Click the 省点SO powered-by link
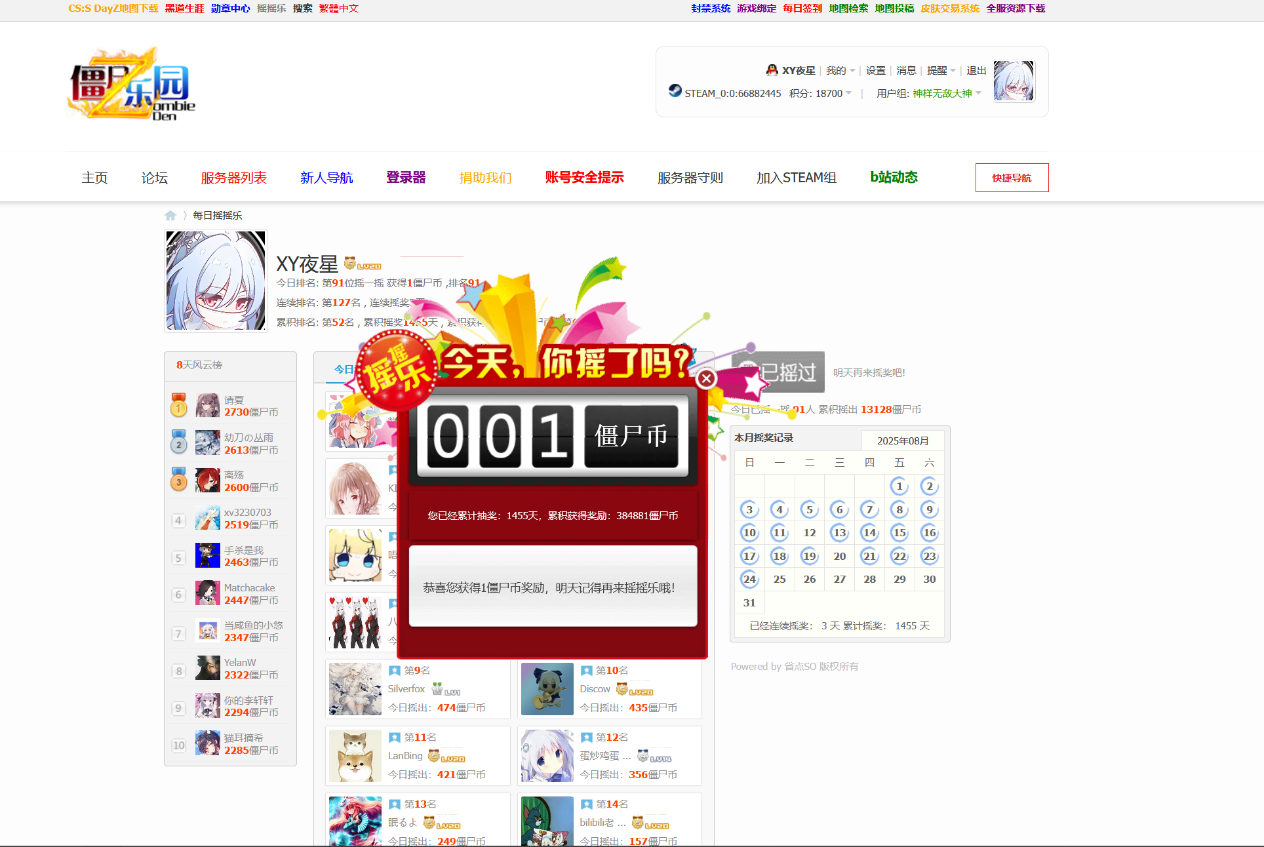Viewport: 1264px width, 847px height. [x=800, y=667]
